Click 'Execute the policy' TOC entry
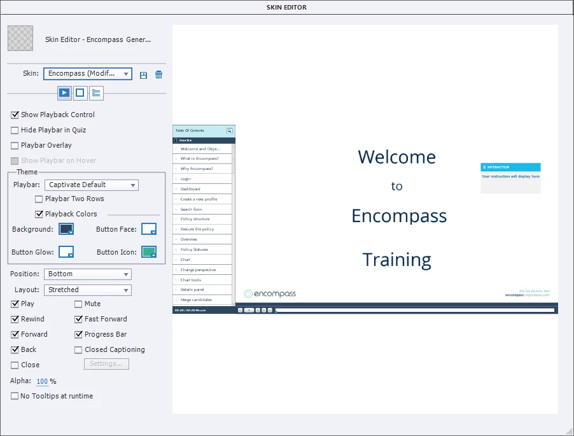 tap(202, 229)
